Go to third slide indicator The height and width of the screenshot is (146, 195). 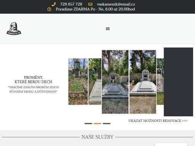[107, 124]
